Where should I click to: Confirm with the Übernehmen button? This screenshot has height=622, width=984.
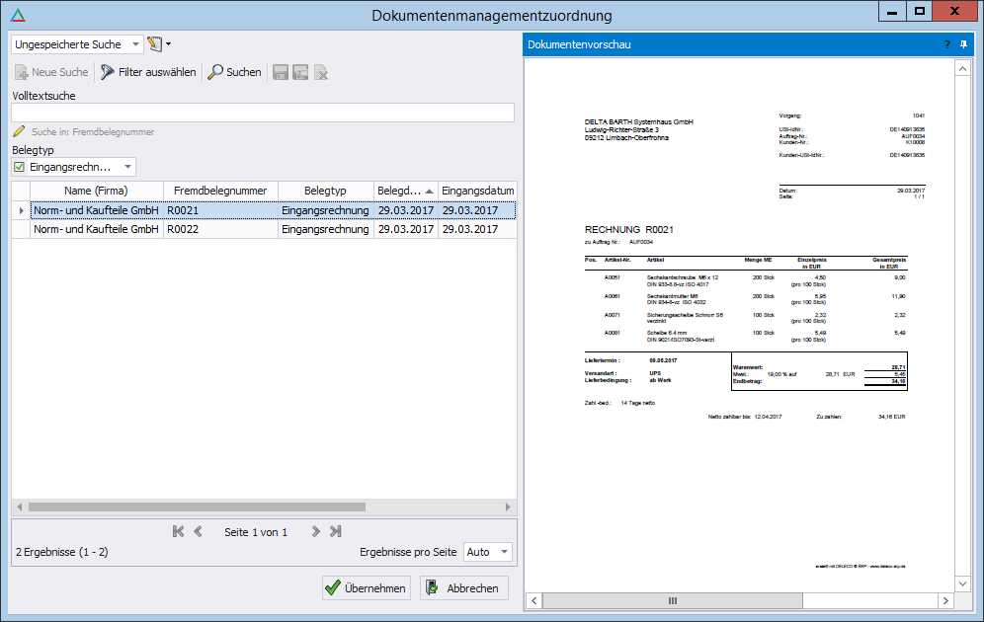[366, 588]
